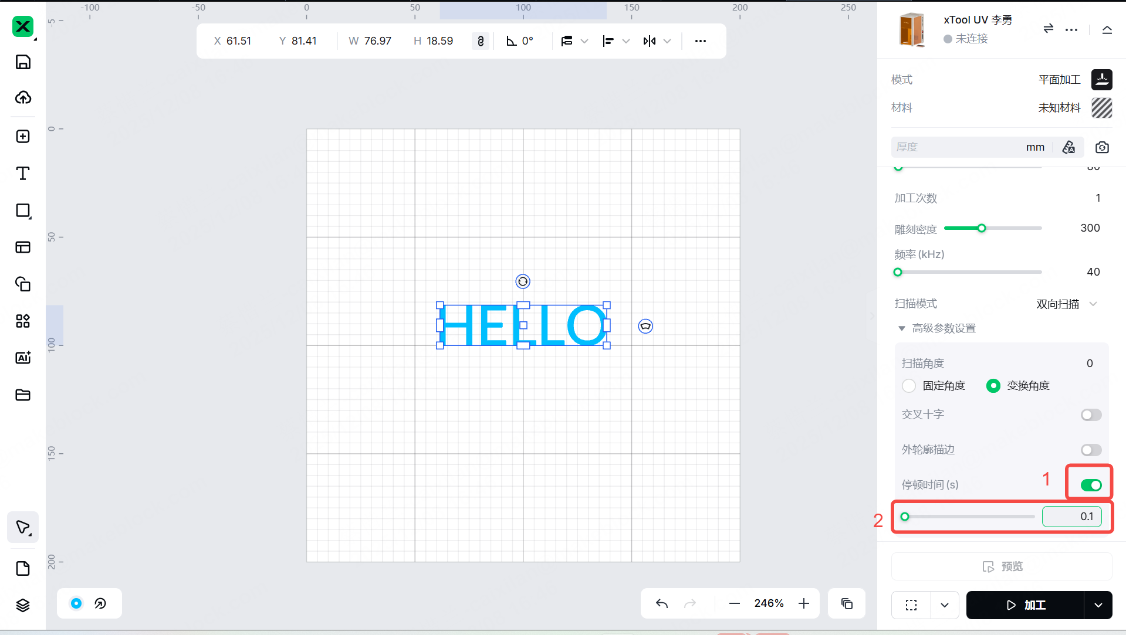Image resolution: width=1126 pixels, height=635 pixels.
Task: Open the layers panel icon
Action: tap(23, 605)
